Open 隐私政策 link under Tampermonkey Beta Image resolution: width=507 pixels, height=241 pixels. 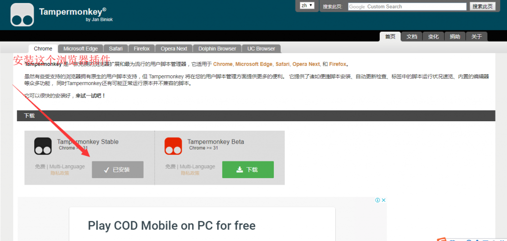click(x=190, y=173)
